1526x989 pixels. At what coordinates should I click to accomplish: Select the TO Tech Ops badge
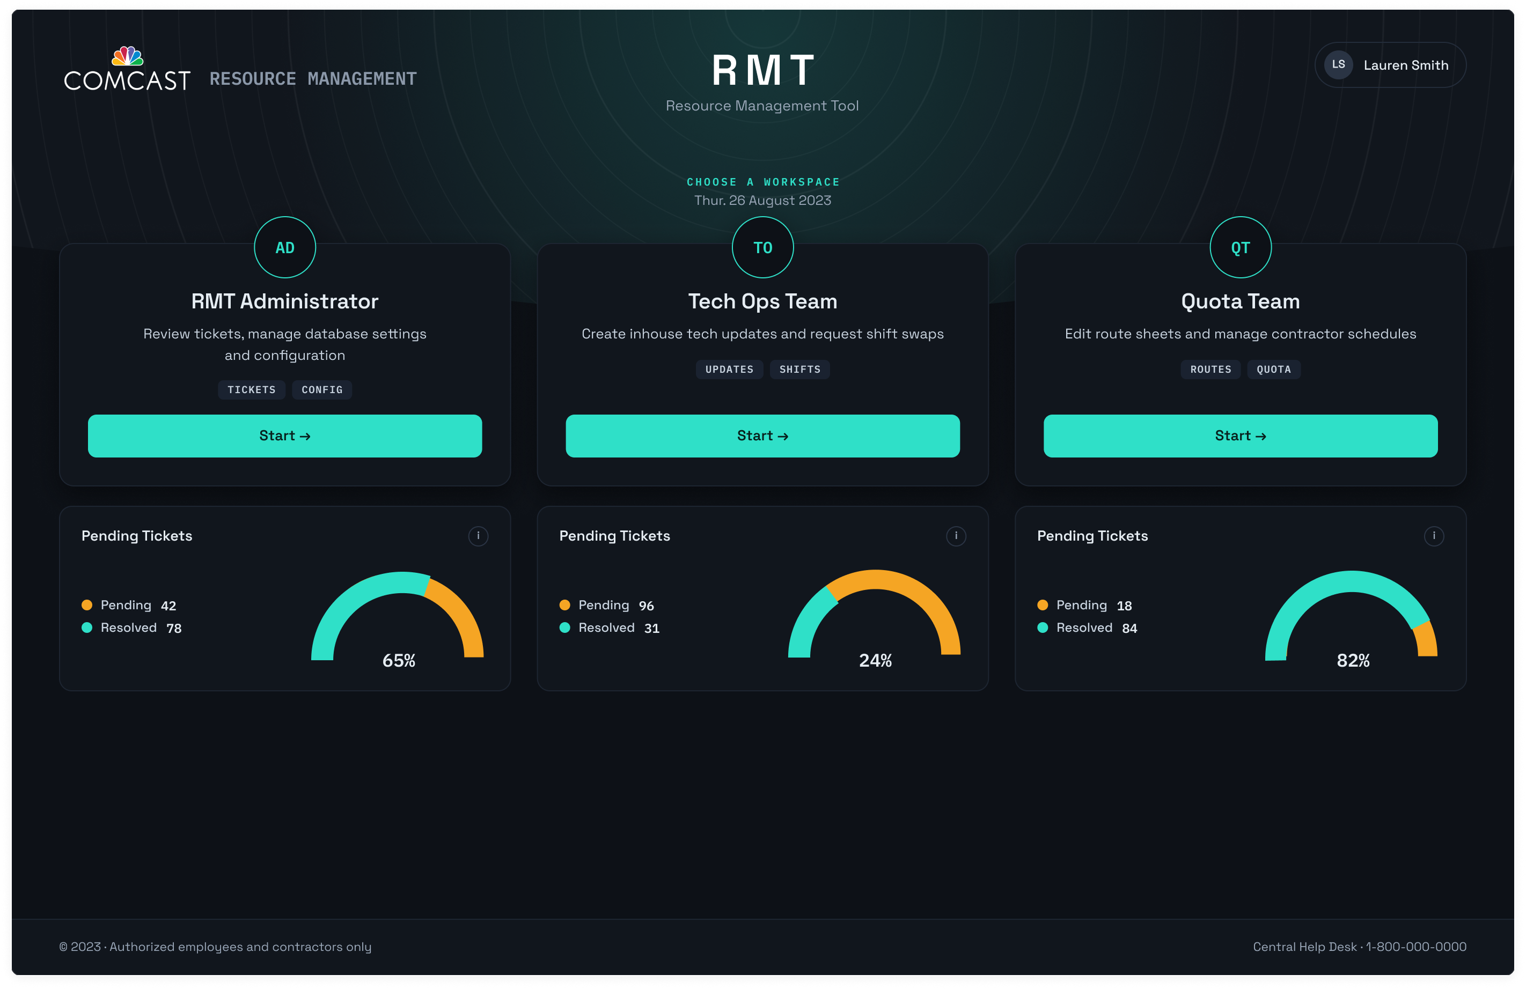(762, 247)
